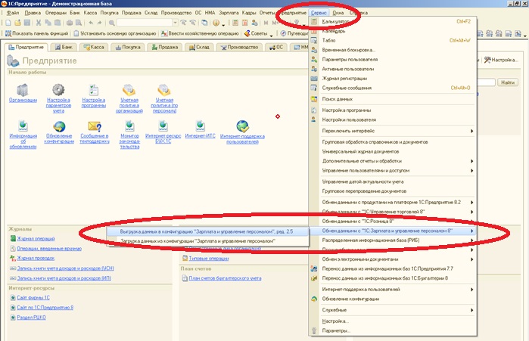Image resolution: width=529 pixels, height=341 pixels.
Task: Select Групповое перепроведение документов entry
Action: point(393,191)
